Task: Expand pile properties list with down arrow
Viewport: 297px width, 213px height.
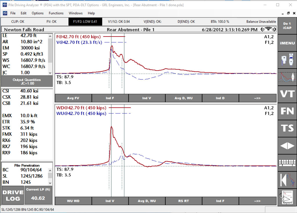Action: tap(50, 73)
